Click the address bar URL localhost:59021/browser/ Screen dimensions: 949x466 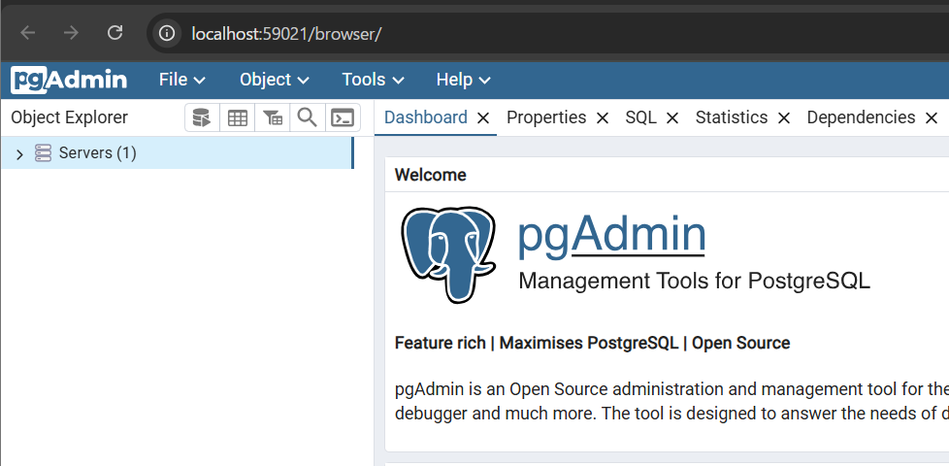[x=286, y=33]
